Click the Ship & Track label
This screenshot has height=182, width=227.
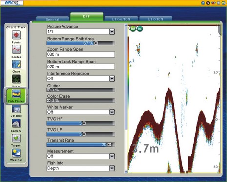(x=16, y=27)
